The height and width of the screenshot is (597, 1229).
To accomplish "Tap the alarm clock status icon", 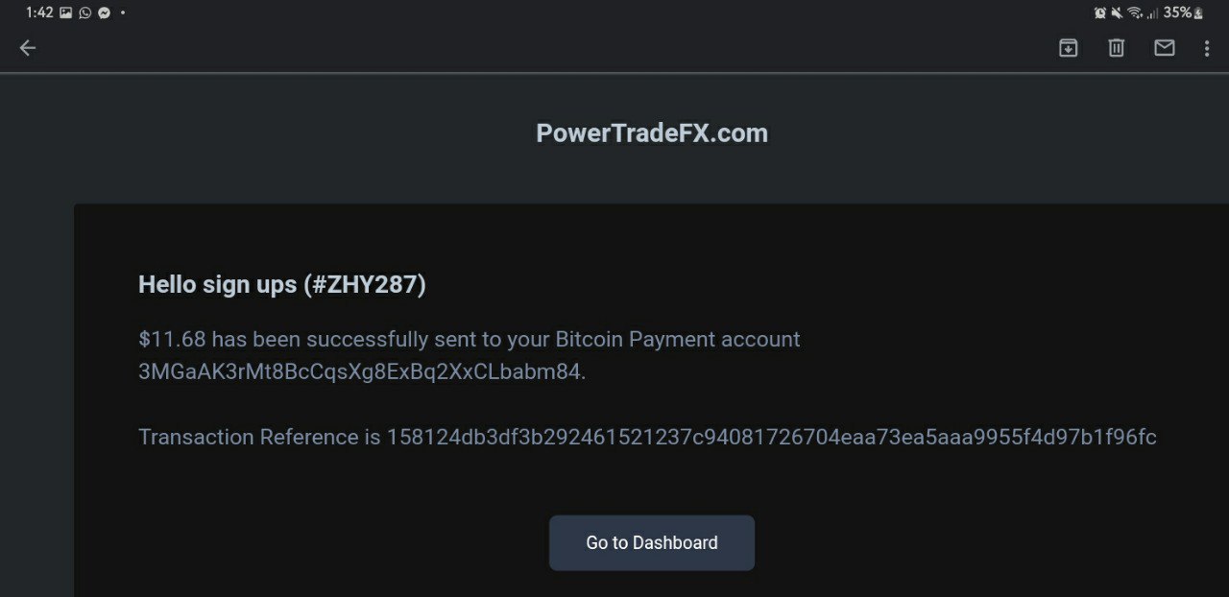I will pyautogui.click(x=1100, y=13).
